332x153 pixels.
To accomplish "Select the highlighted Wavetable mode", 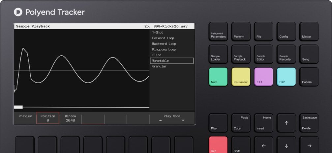I will tap(172, 61).
